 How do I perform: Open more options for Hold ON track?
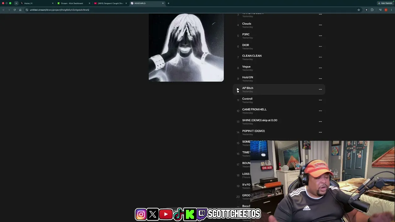320,79
